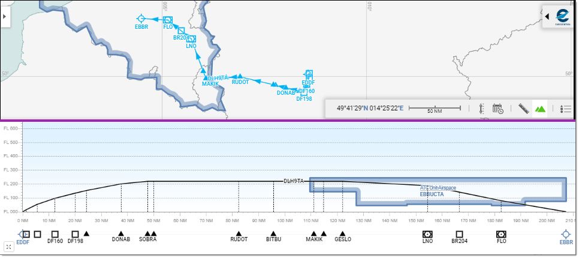Select the DONAB waypoint triangle in profile
This screenshot has height=258, width=579.
120,233
